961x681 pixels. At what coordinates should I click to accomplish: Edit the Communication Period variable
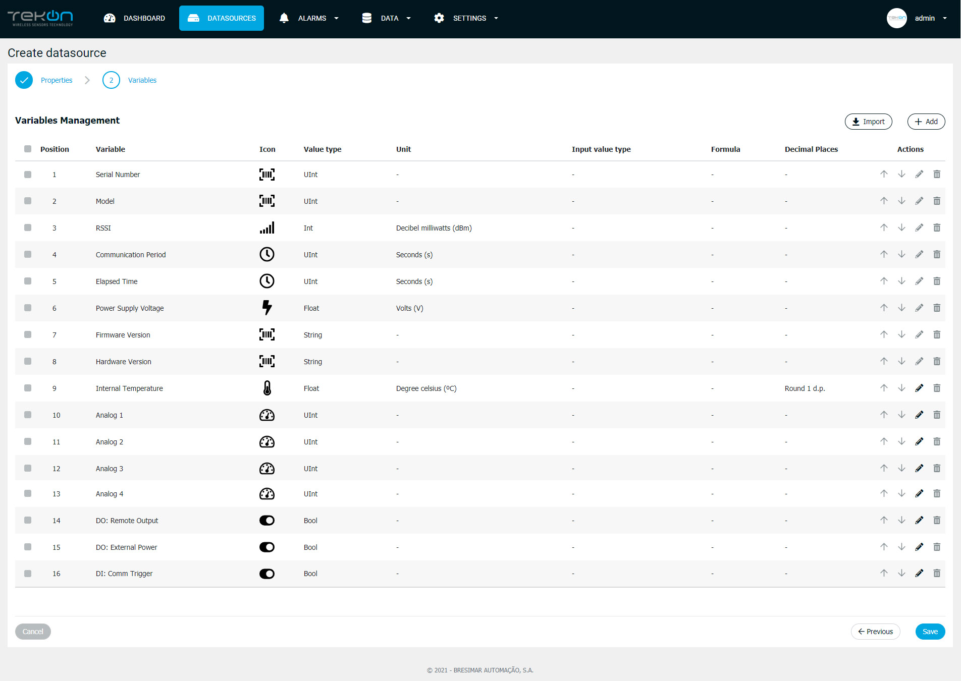[x=919, y=254]
